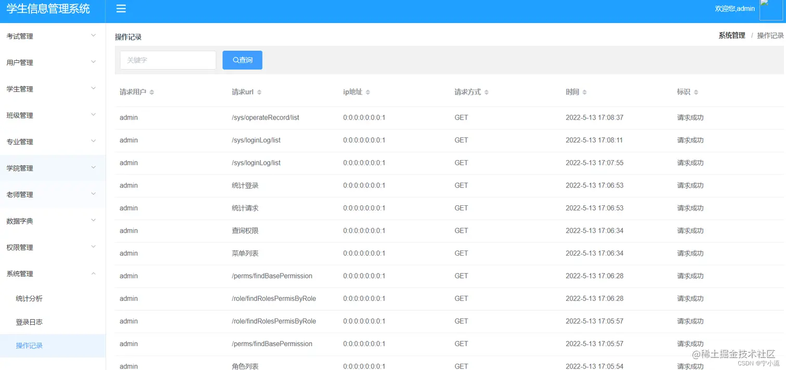The width and height of the screenshot is (786, 370).
Task: Click the 查询 search button
Action: [242, 60]
